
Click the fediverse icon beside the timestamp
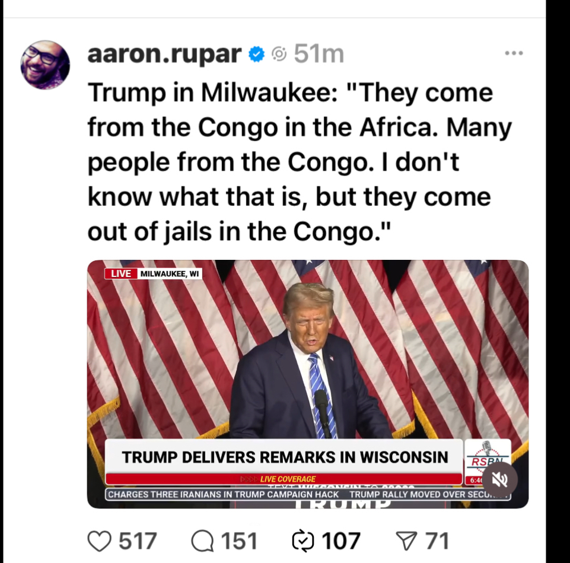(279, 54)
